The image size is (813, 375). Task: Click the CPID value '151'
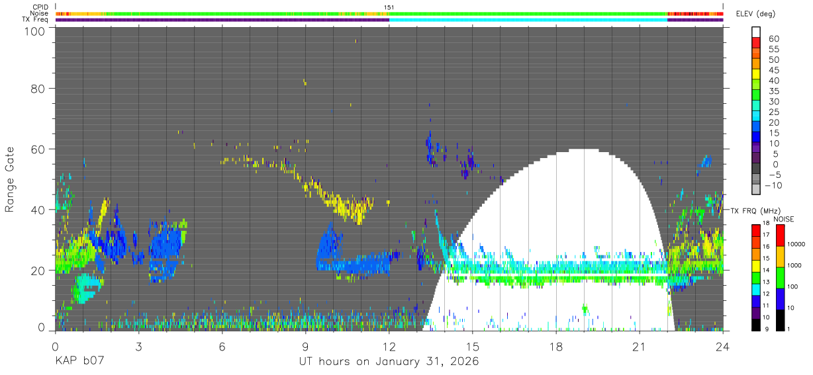(x=389, y=7)
